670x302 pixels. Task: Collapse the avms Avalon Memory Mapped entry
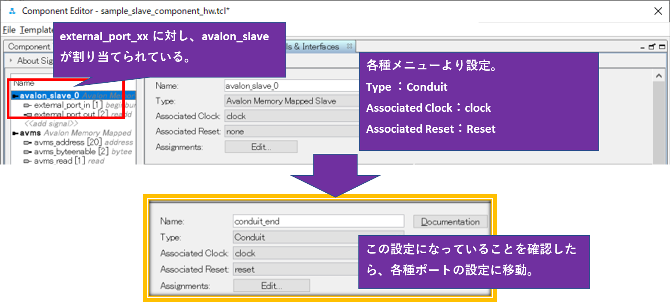point(15,133)
